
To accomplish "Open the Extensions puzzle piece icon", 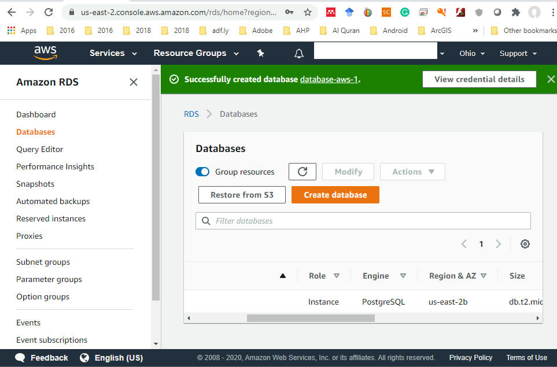I will (516, 12).
